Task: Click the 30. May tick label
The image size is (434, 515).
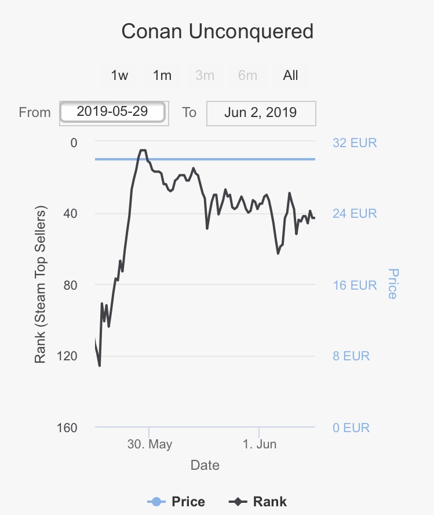Action: [x=149, y=444]
